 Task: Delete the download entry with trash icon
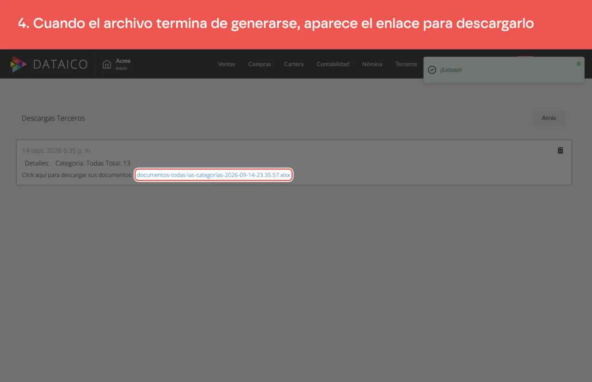click(560, 150)
